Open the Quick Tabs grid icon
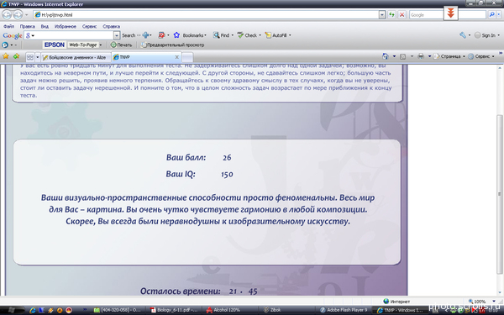 [x=30, y=57]
